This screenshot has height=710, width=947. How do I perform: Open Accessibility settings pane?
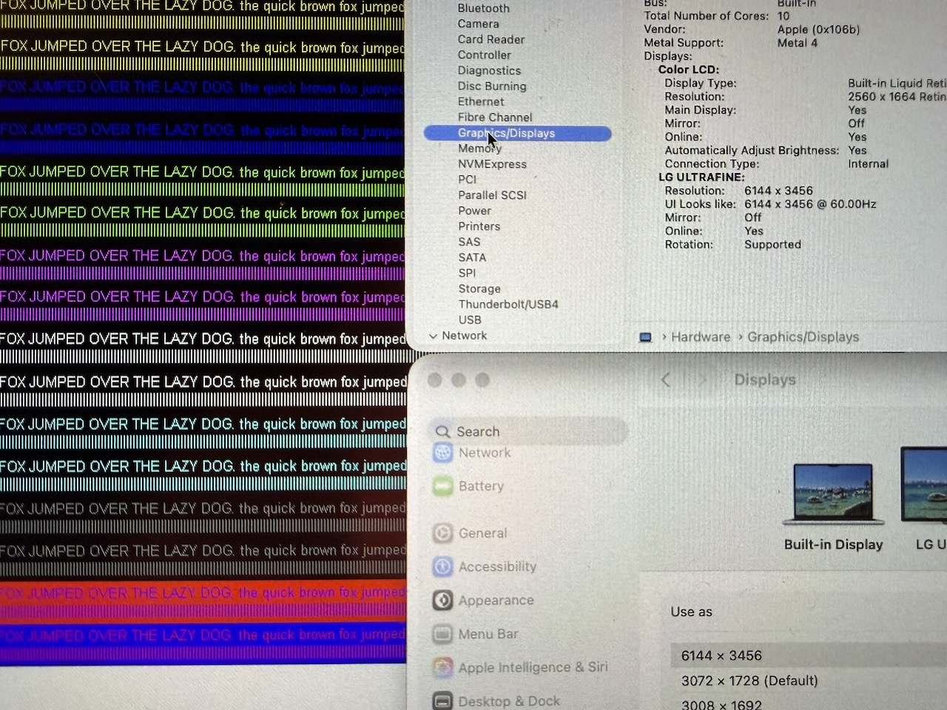pos(497,567)
